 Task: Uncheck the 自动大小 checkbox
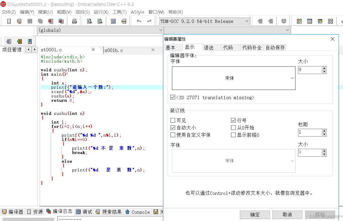click(173, 128)
